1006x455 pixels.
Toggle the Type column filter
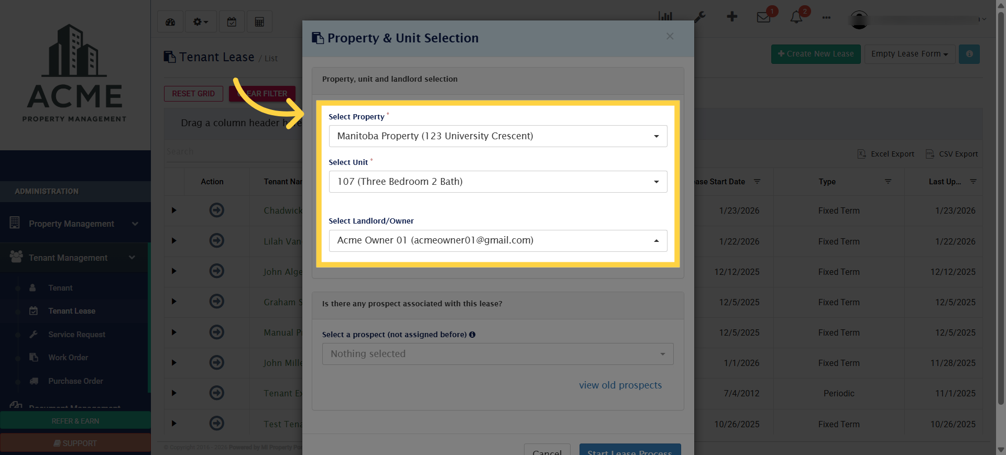[x=888, y=182]
